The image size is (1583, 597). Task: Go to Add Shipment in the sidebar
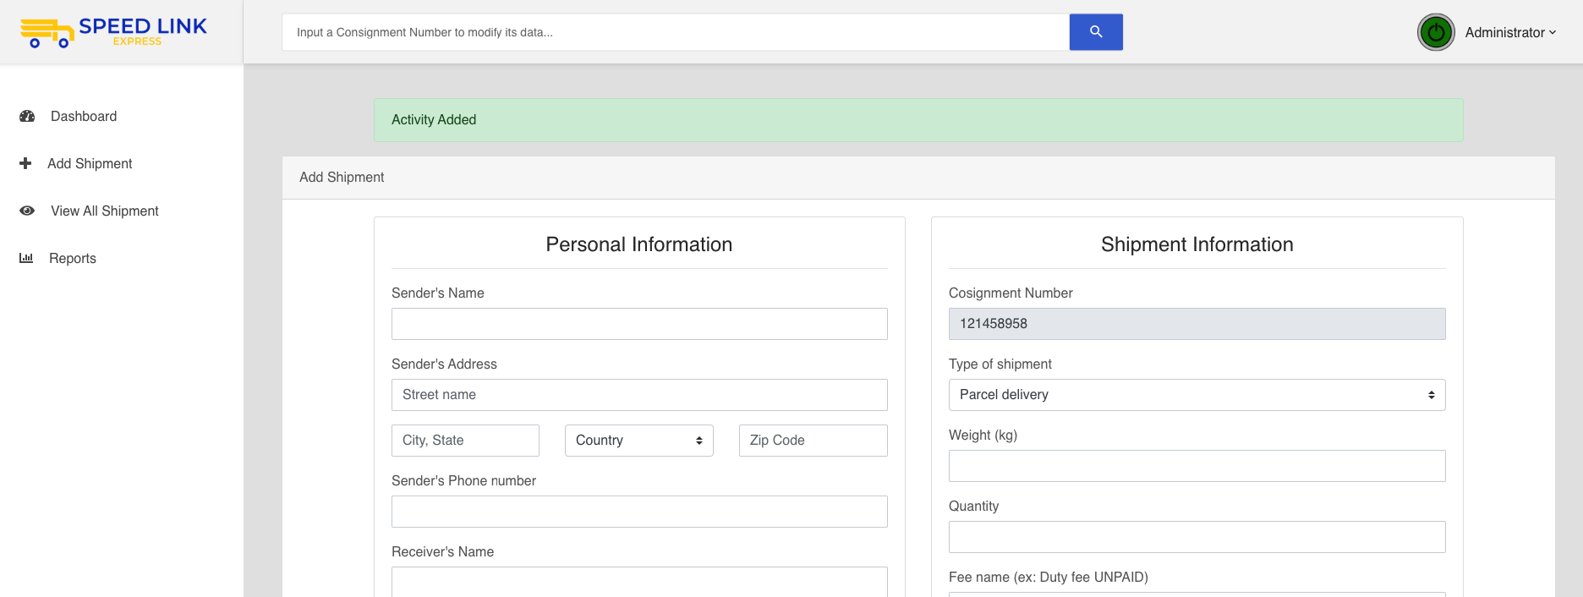click(90, 164)
